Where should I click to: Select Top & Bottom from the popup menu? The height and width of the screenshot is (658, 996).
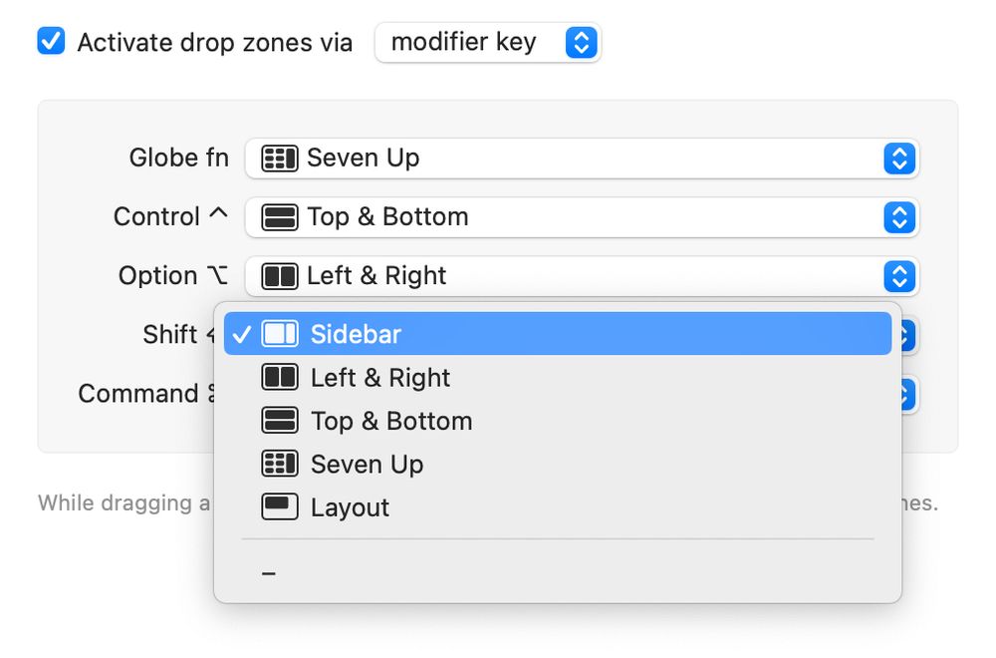pyautogui.click(x=558, y=421)
